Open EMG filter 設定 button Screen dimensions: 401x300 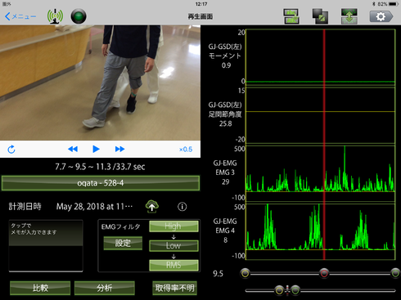point(123,243)
